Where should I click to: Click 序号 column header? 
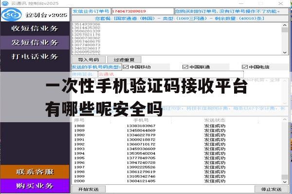(x=79, y=120)
